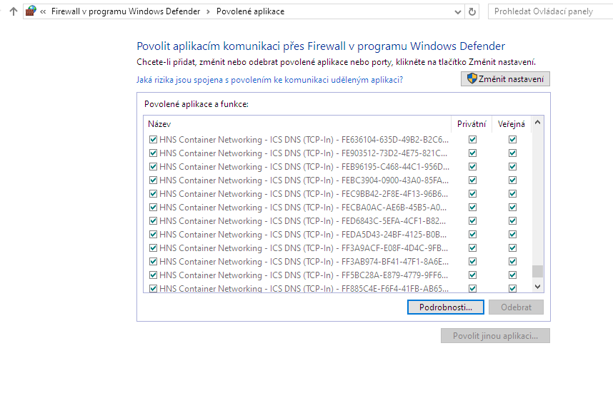The width and height of the screenshot is (613, 408).
Task: Click the refresh button beside address bar
Action: tap(472, 11)
